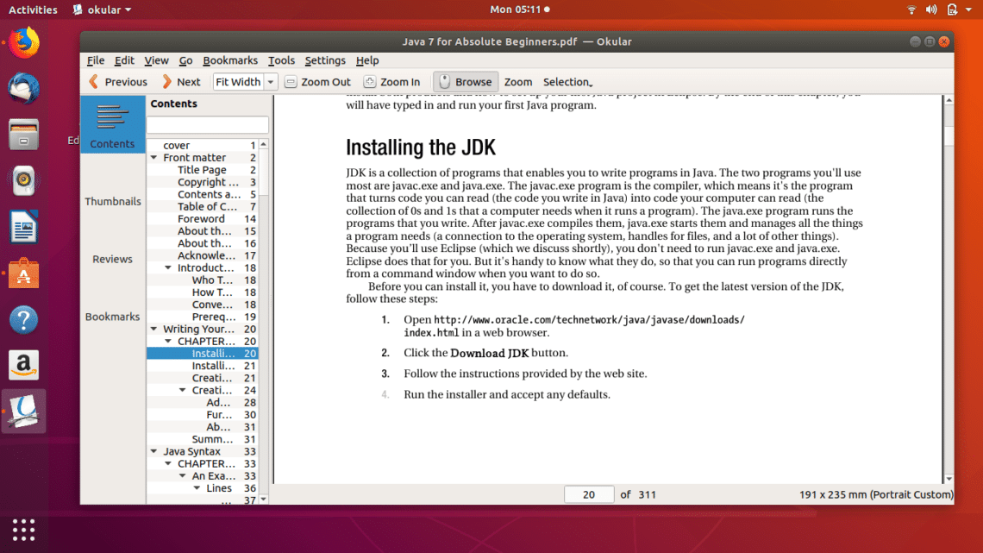
Task: Open the Contents sidebar panel
Action: (112, 125)
